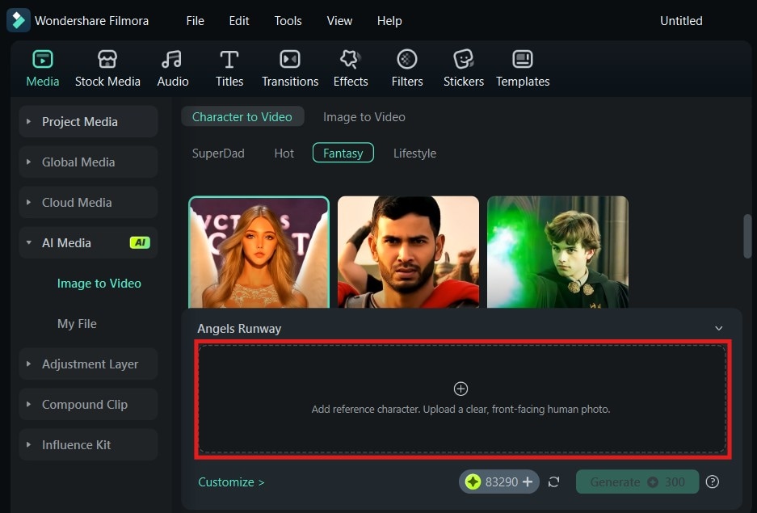Image resolution: width=757 pixels, height=513 pixels.
Task: Open help with the question mark icon
Action: click(x=712, y=481)
